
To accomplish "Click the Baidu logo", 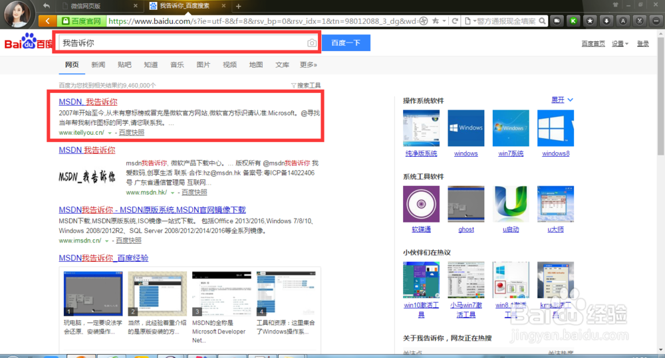I will (29, 43).
